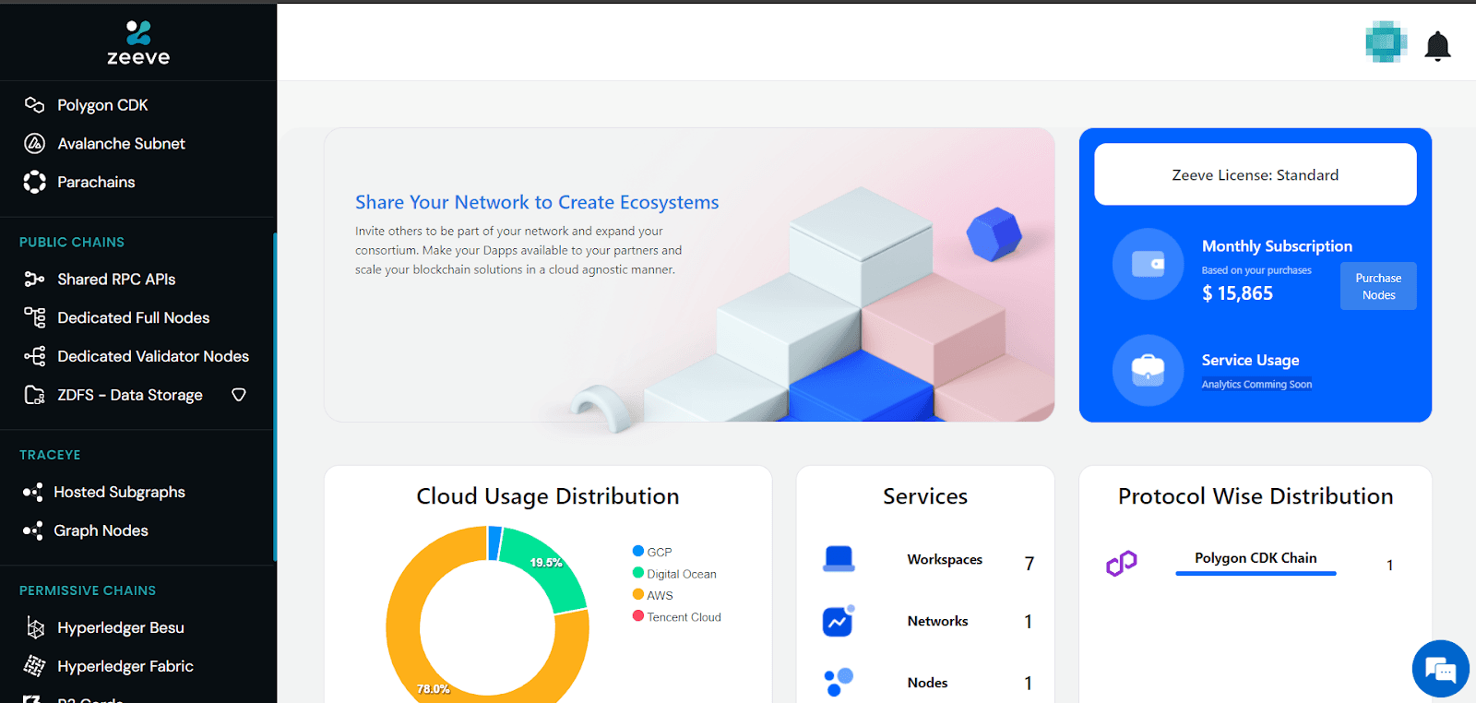
Task: Click the Purchase Nodes button
Action: pos(1378,286)
